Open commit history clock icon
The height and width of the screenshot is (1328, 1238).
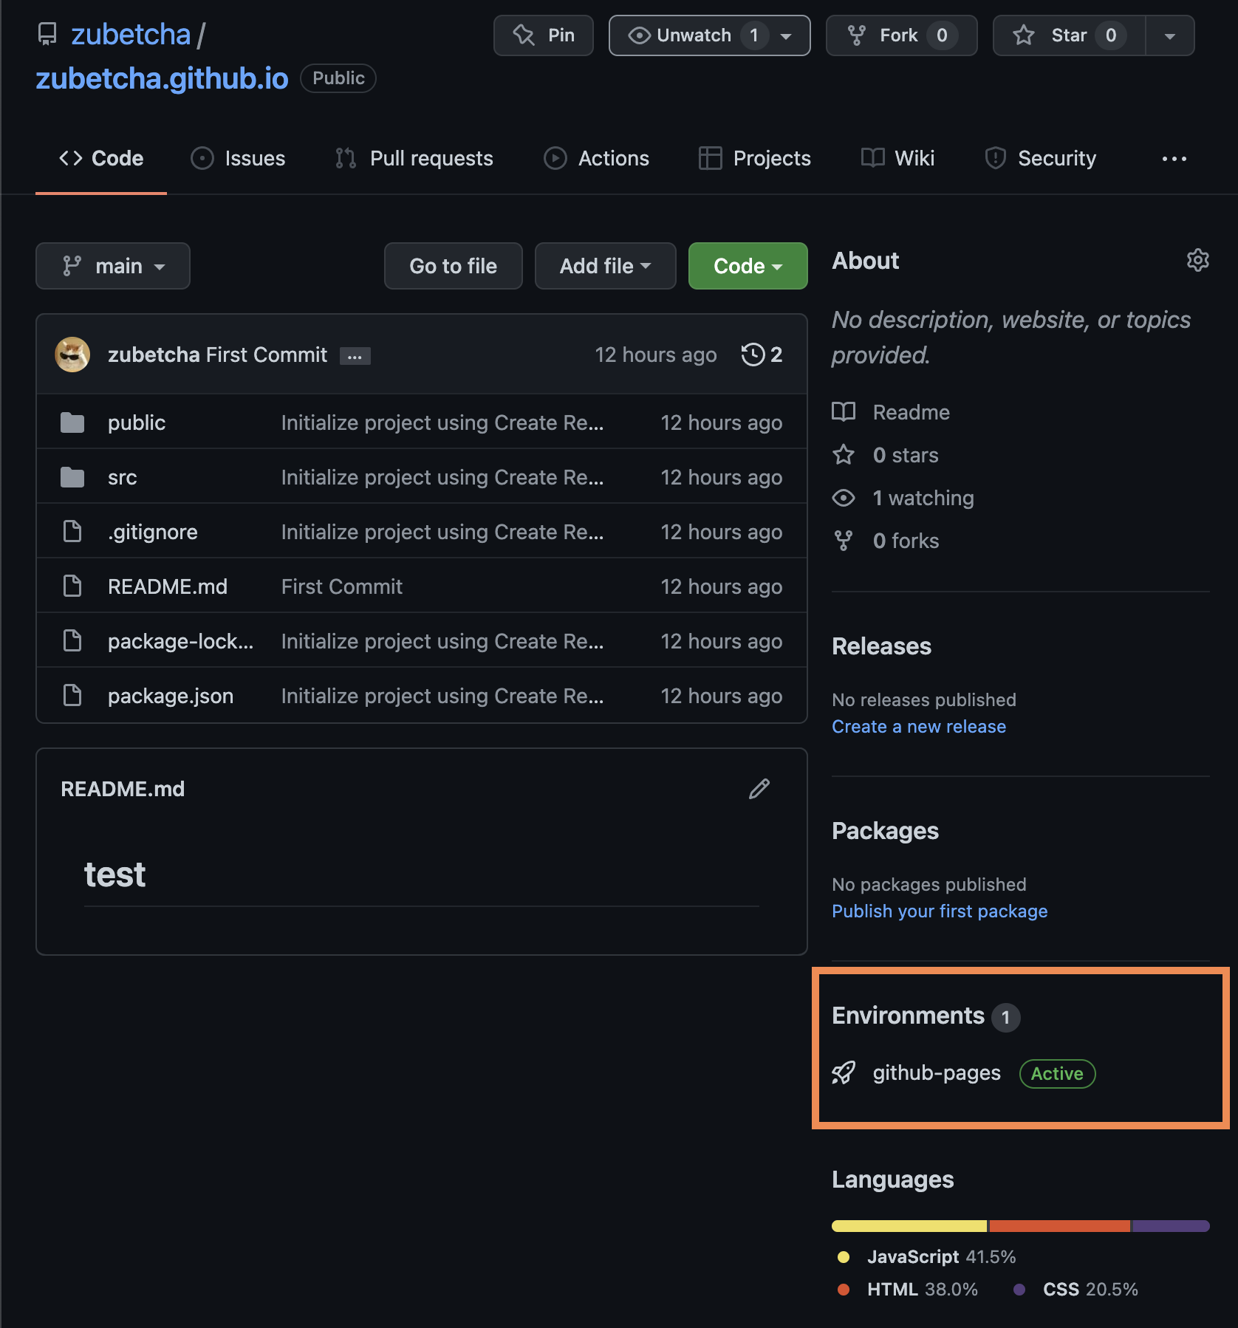click(753, 355)
